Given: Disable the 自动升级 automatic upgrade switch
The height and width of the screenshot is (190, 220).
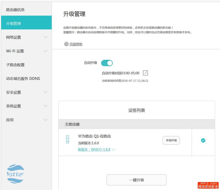Looking at the screenshot, I should (x=107, y=63).
